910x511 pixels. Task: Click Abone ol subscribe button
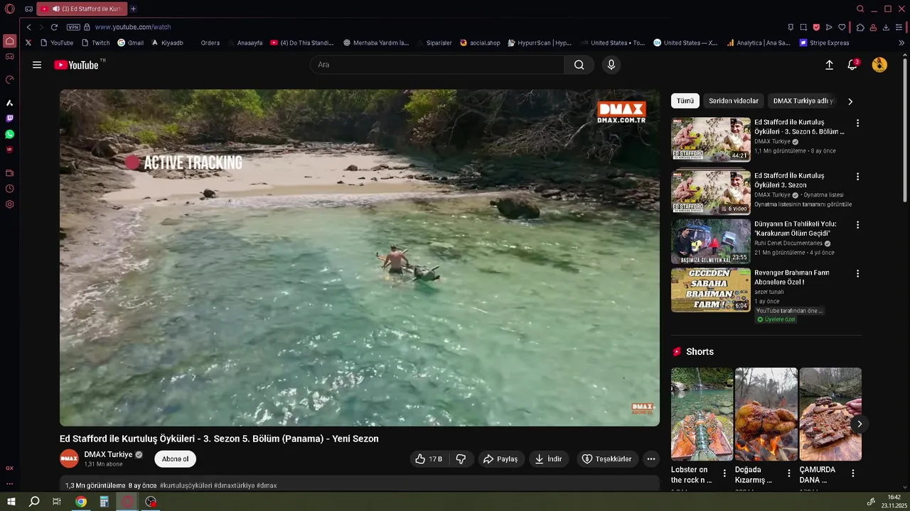coord(175,459)
